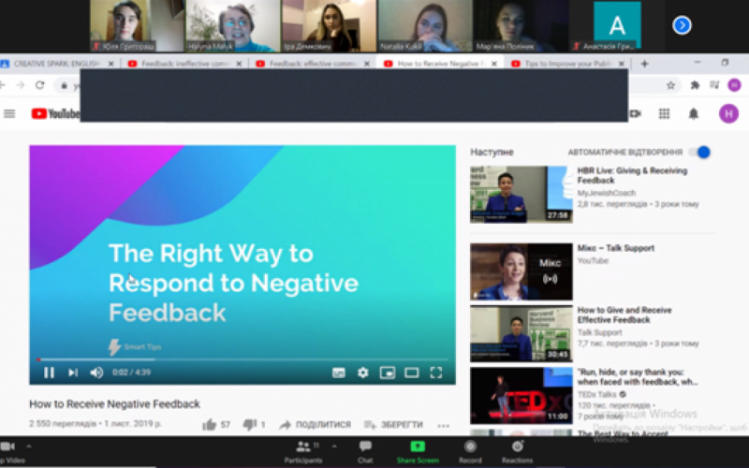Select Halyna Malyk participant video
749x468 pixels.
point(233,26)
